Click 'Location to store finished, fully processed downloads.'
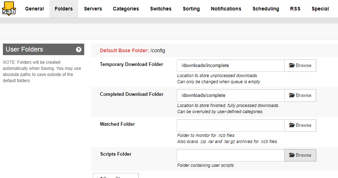The image size is (338, 178). click(228, 106)
